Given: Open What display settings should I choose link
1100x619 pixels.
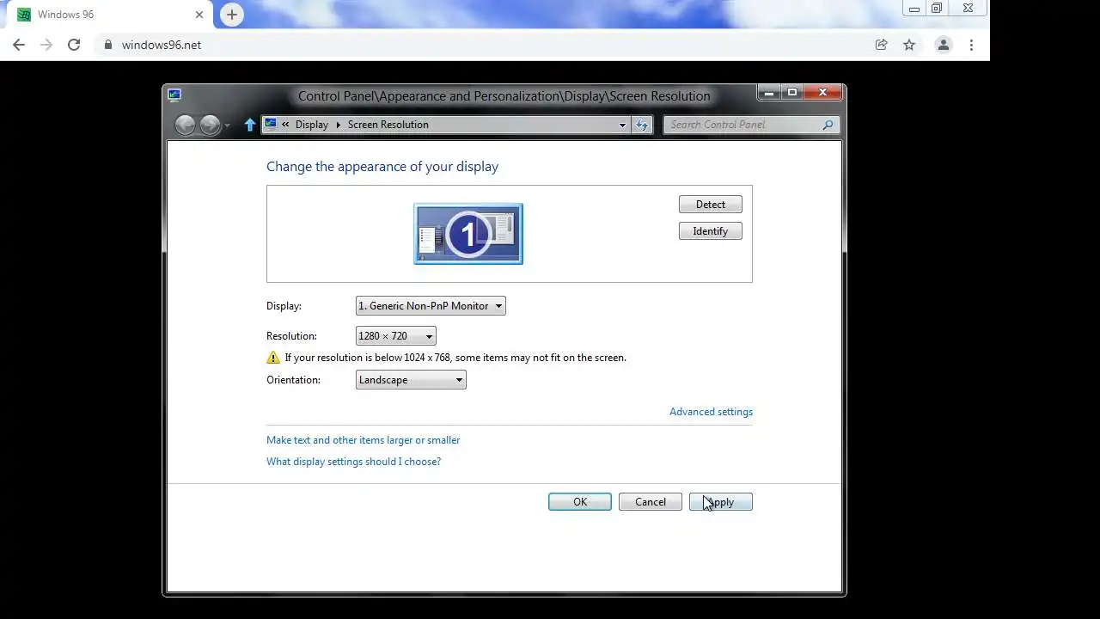Looking at the screenshot, I should 353,462.
